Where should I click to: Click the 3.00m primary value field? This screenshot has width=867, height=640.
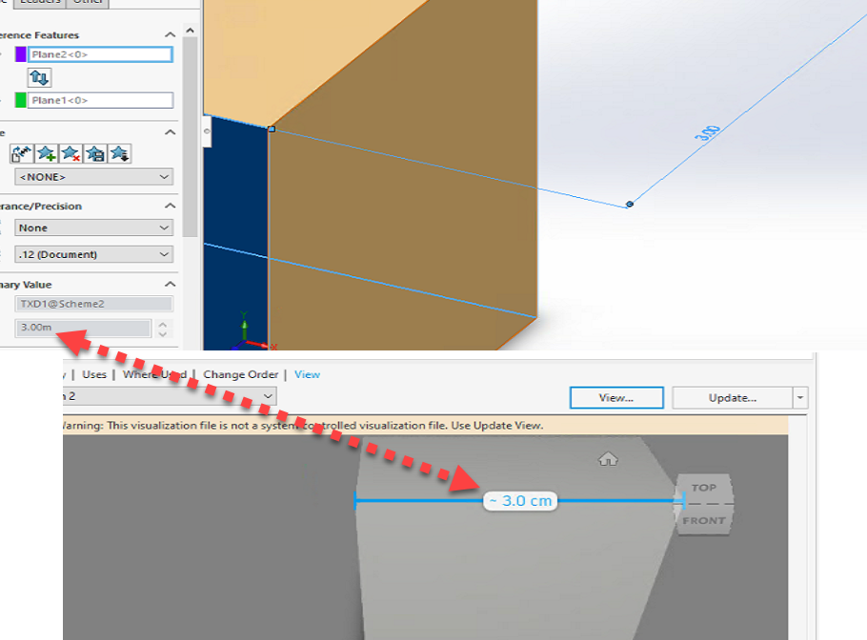[x=79, y=328]
